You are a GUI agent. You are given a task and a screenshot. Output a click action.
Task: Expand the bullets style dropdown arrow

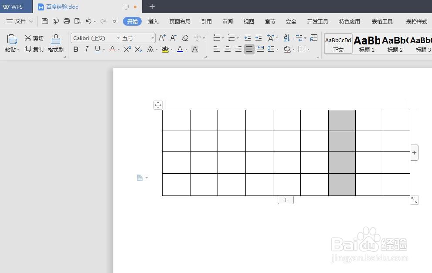point(223,38)
